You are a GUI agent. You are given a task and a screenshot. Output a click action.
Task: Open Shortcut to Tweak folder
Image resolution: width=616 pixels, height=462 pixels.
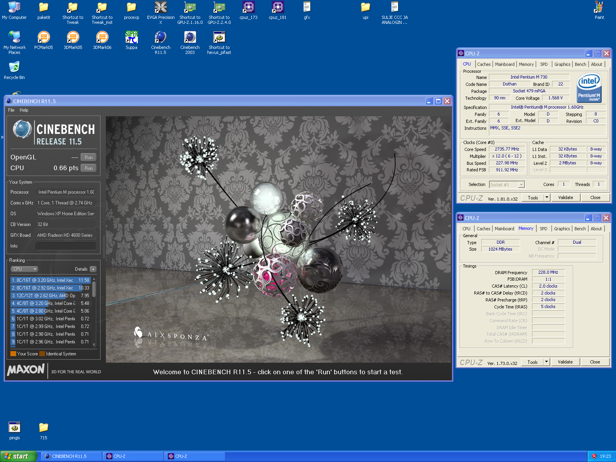point(73,13)
